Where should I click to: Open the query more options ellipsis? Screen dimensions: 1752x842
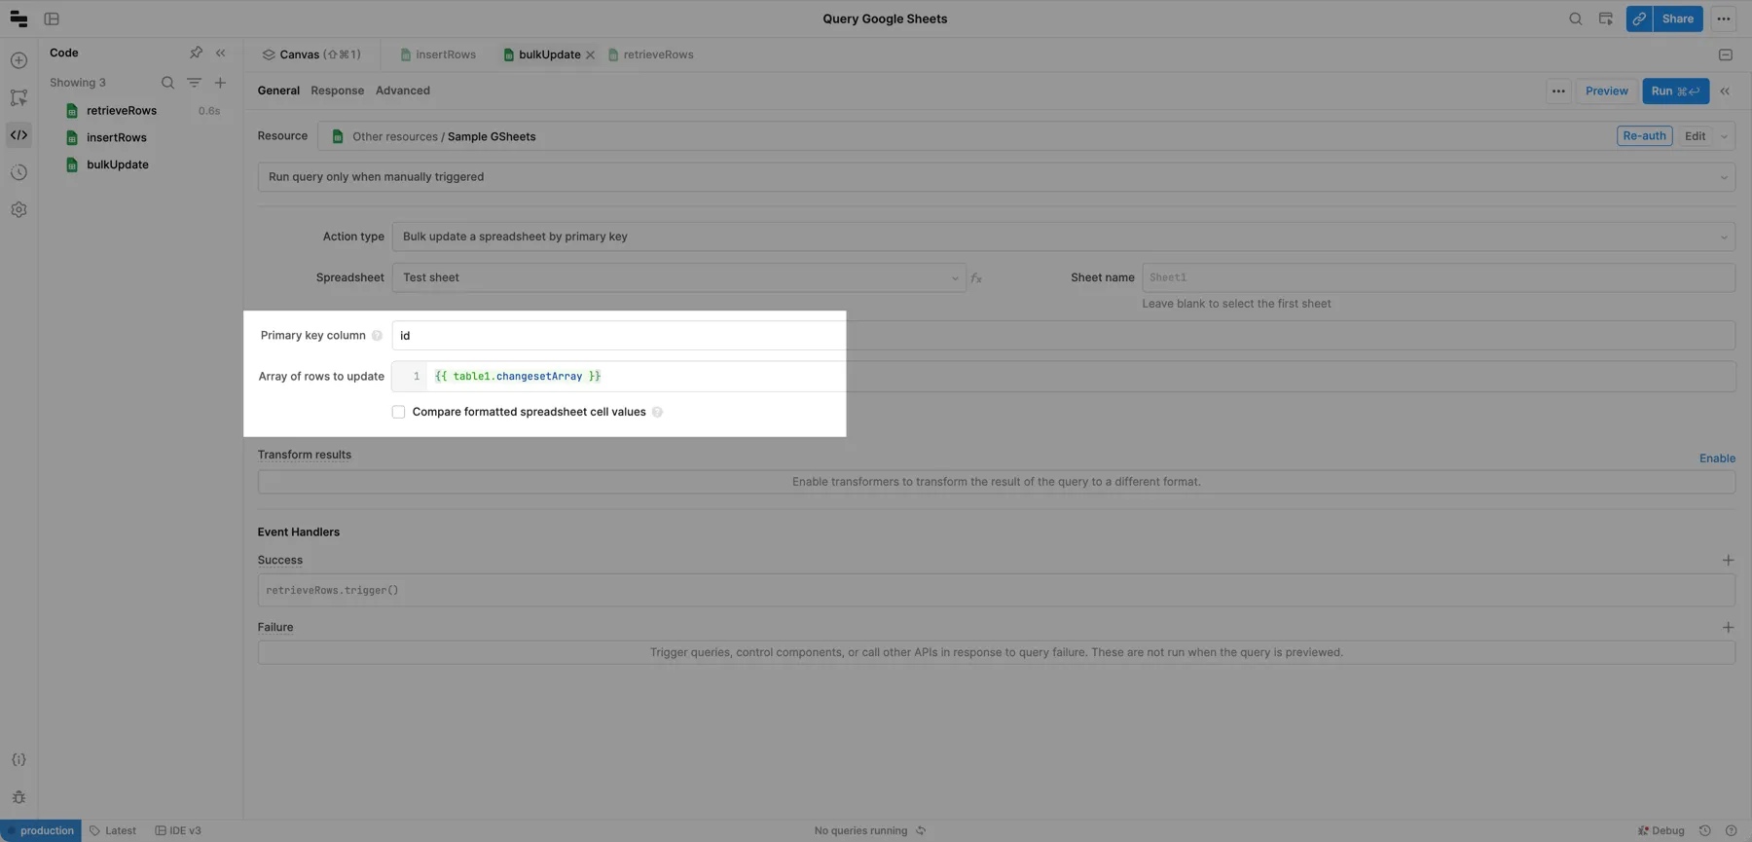[x=1558, y=91]
